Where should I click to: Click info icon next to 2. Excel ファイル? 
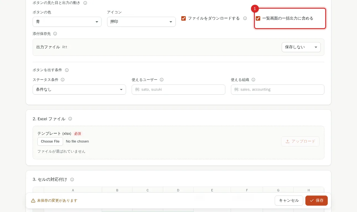70,119
